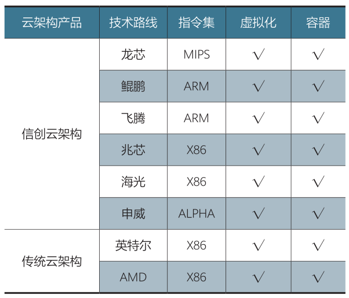Select the 鲲鹏 cell
This screenshot has height=298, width=349.
[133, 87]
